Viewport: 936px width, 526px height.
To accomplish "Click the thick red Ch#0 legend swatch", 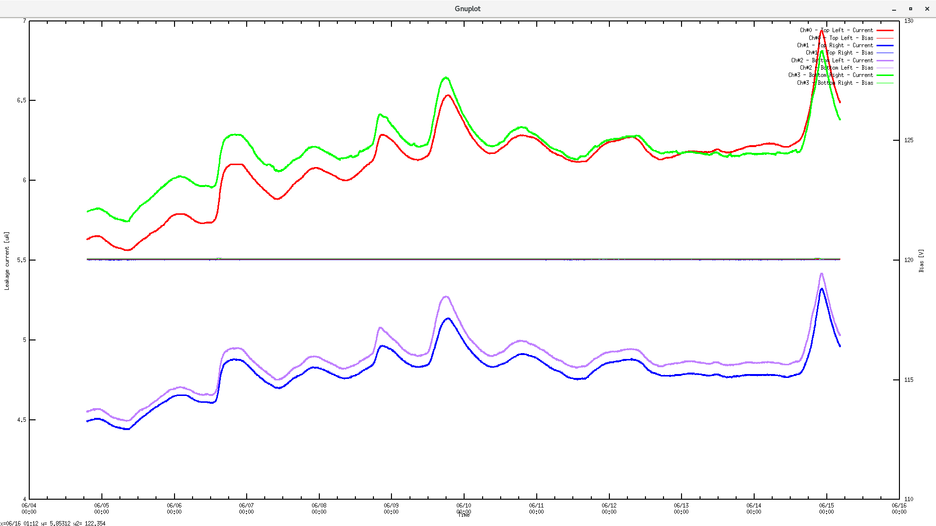I will (x=885, y=30).
